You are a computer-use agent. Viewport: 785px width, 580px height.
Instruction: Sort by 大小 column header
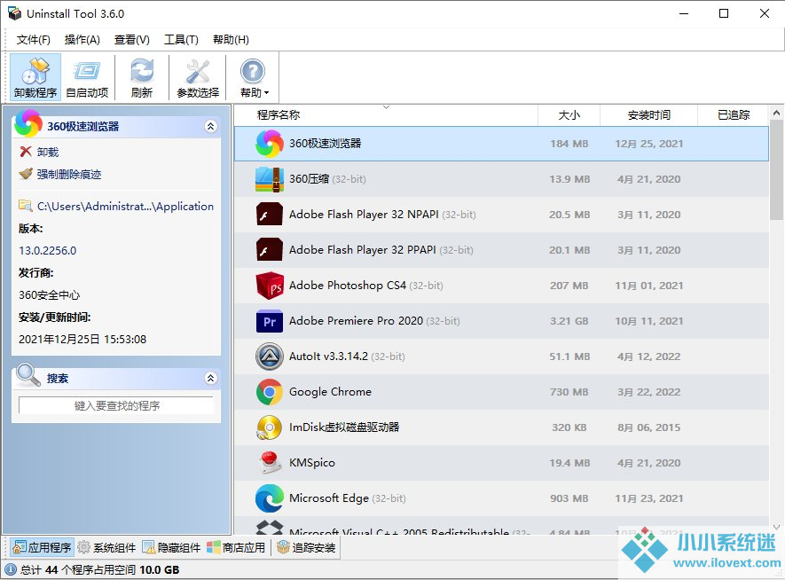tap(569, 115)
